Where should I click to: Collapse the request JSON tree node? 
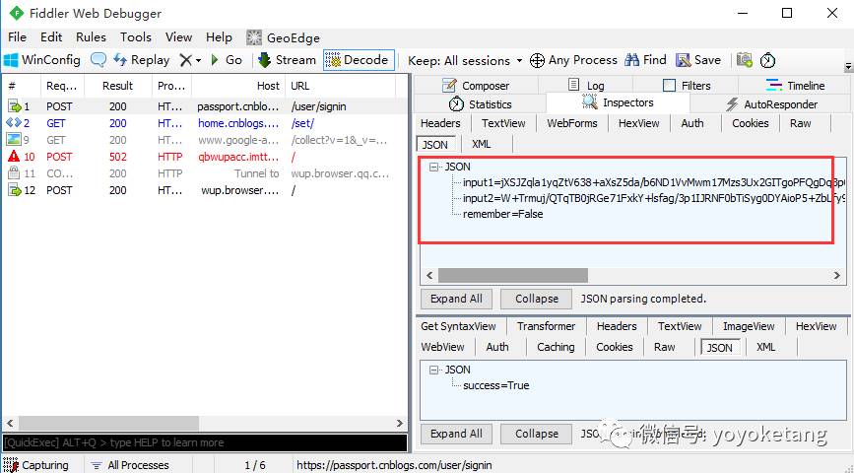click(434, 167)
